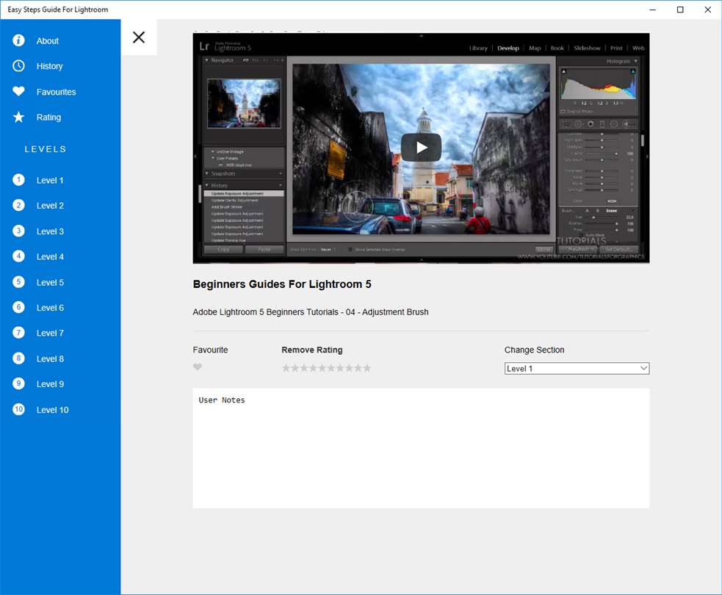Click the Level 1 numbered circle icon
This screenshot has width=722, height=595.
(19, 180)
